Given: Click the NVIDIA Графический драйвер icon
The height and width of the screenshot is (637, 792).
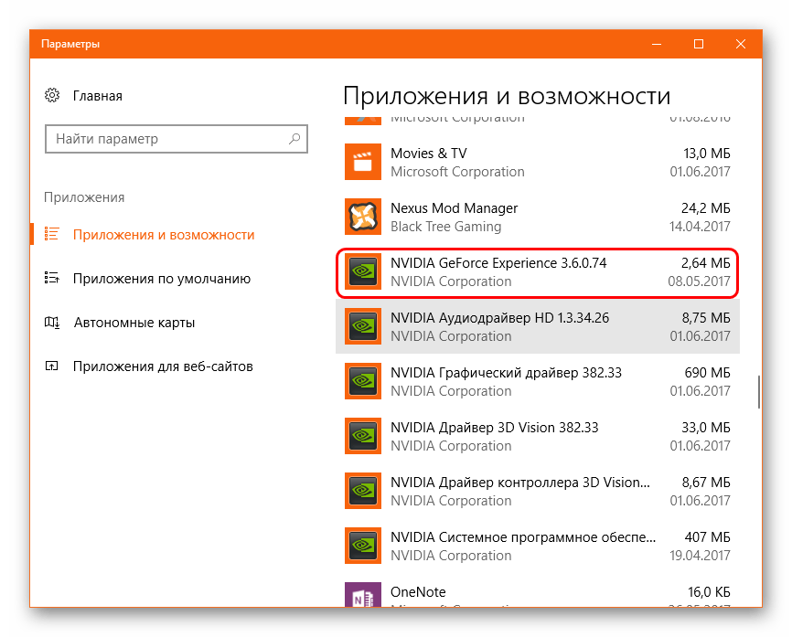Looking at the screenshot, I should [362, 382].
